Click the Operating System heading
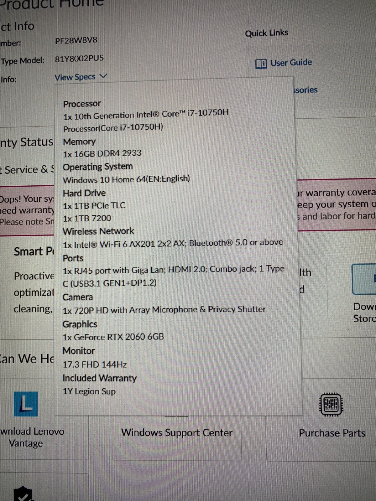The height and width of the screenshot is (501, 376). (x=98, y=167)
